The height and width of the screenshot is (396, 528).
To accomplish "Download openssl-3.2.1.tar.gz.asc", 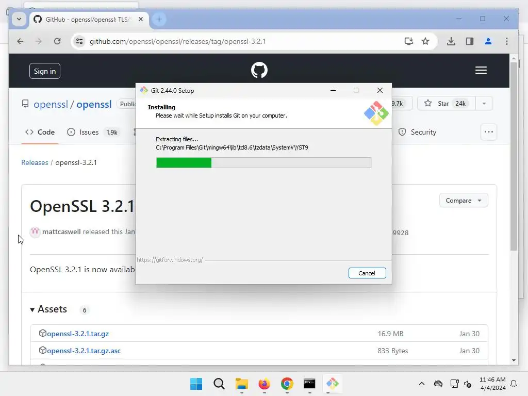I will [x=84, y=351].
